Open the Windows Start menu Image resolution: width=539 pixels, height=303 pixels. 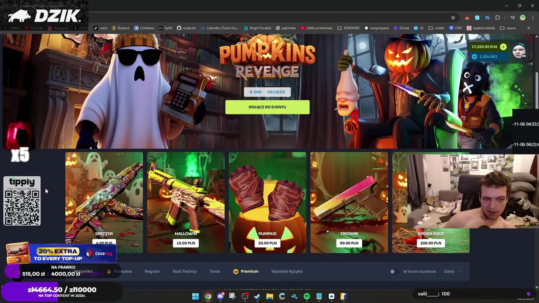click(x=195, y=296)
